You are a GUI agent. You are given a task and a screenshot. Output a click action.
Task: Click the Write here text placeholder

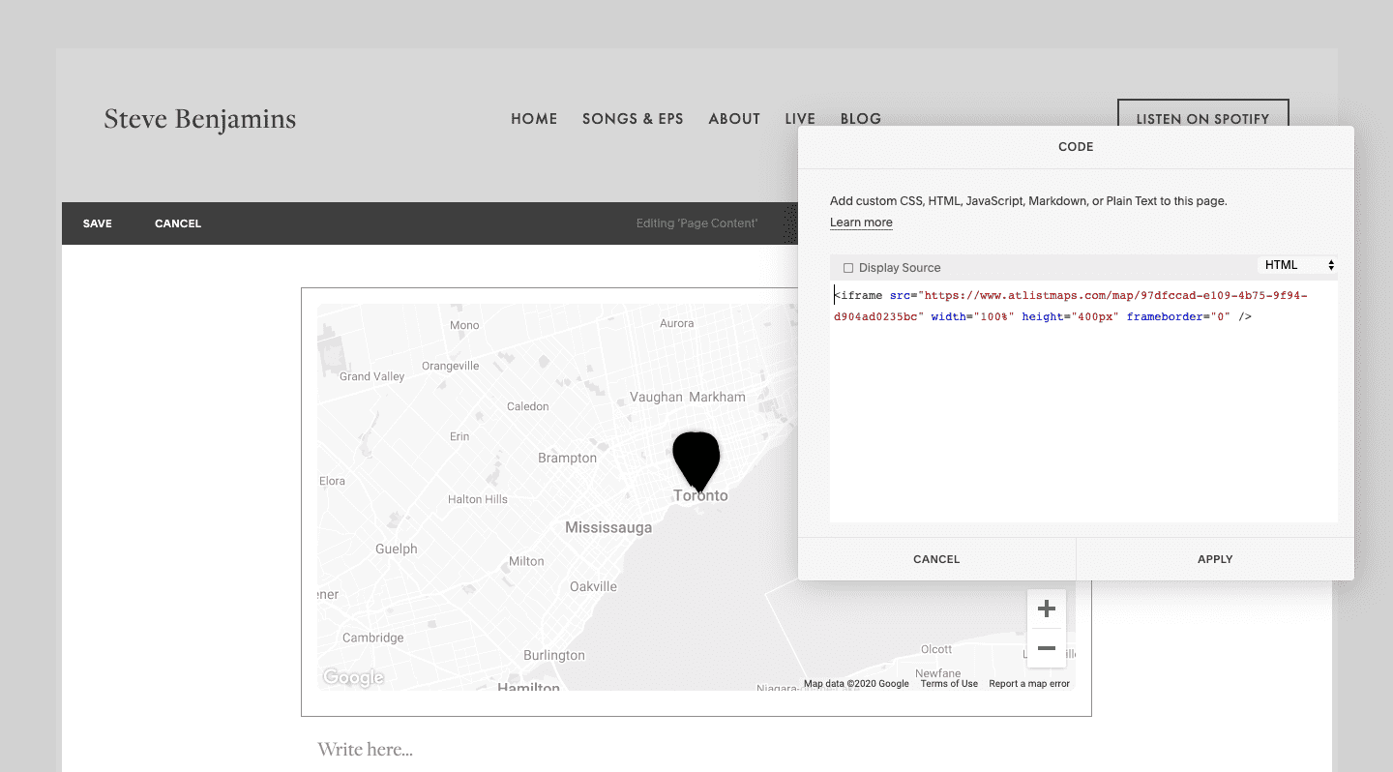point(366,750)
